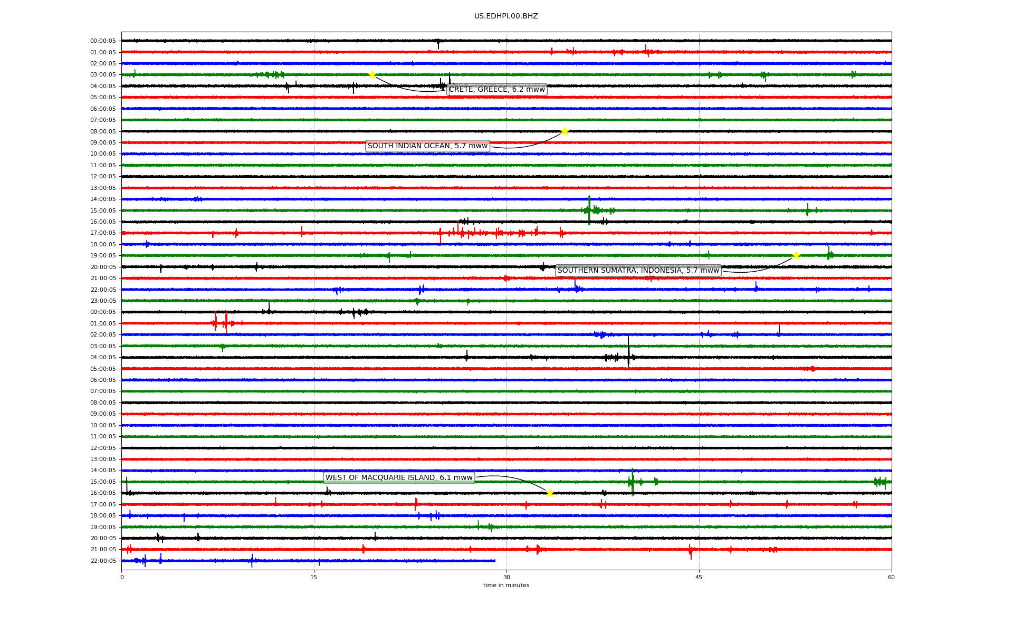This screenshot has height=633, width=1013.
Task: Click the 16:00:05 label of the Macquarie star row
Action: point(103,493)
